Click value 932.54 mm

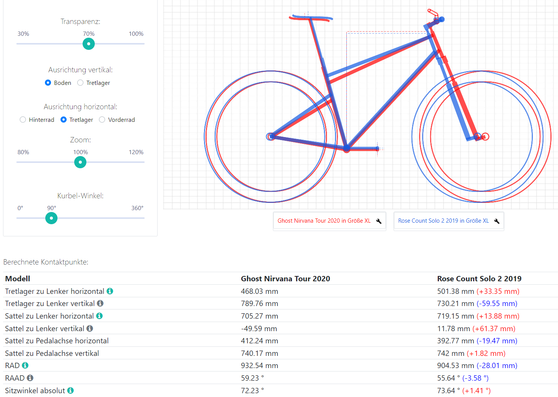click(x=260, y=365)
